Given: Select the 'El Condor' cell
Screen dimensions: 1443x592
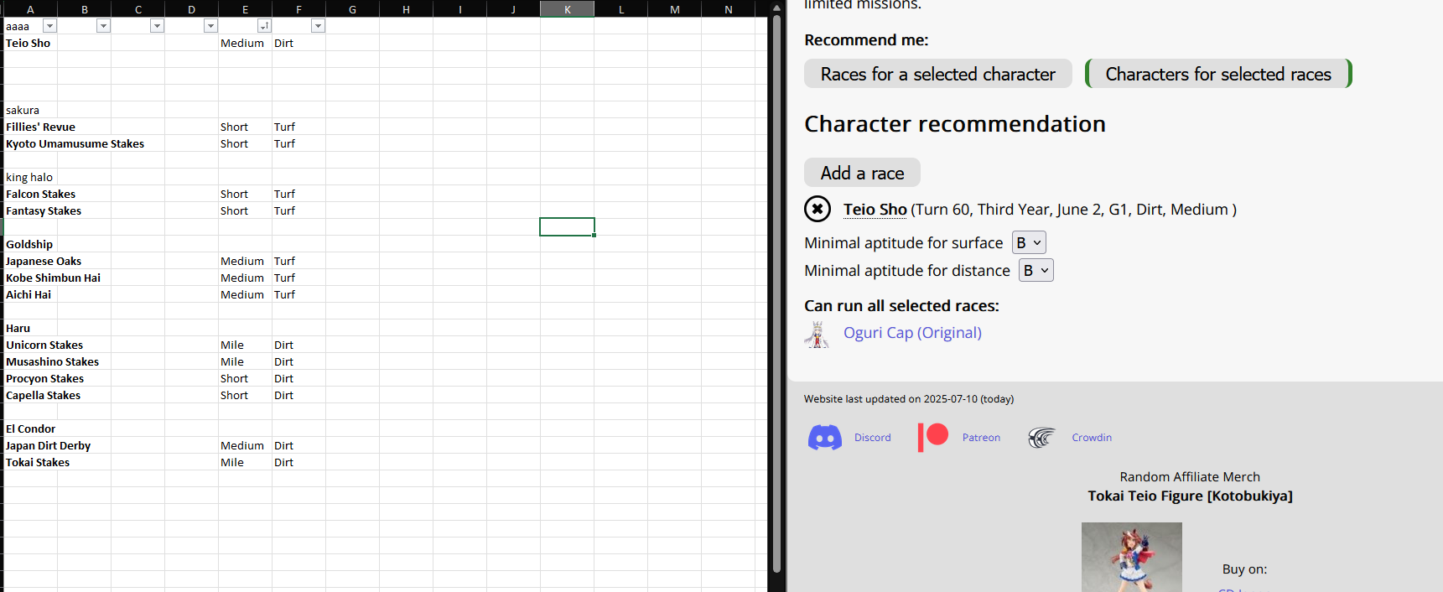Looking at the screenshot, I should coord(31,428).
